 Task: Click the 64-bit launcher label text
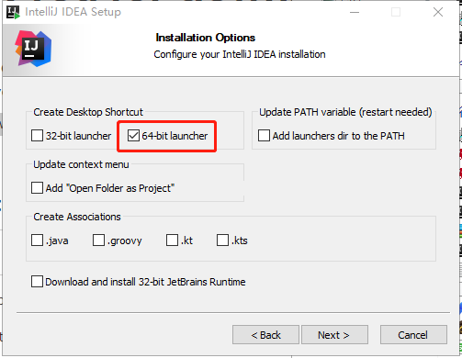tap(175, 136)
